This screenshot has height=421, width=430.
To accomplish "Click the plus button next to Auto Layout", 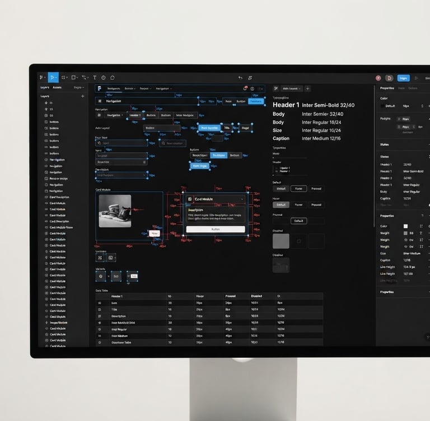I will [x=308, y=88].
